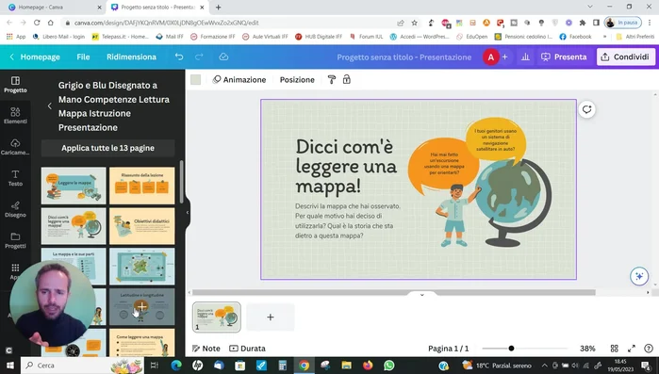This screenshot has height=374, width=659.
Task: Open the Progetto sidebar panel
Action: (x=15, y=85)
